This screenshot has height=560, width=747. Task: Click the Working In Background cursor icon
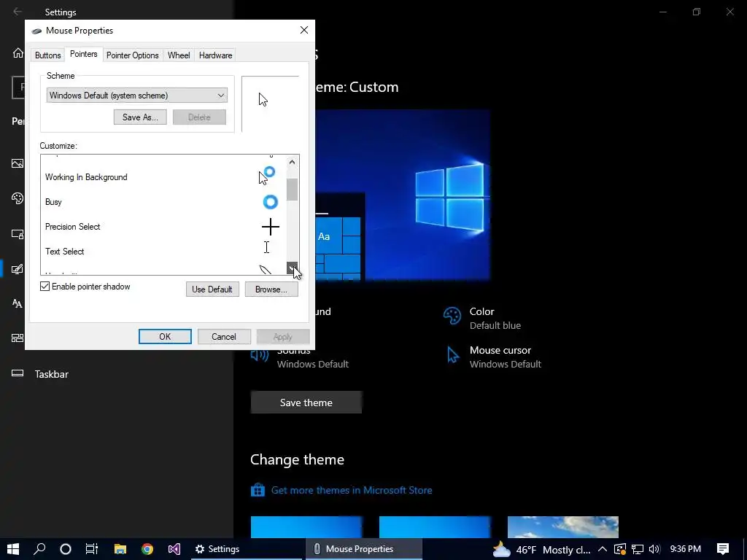click(267, 176)
